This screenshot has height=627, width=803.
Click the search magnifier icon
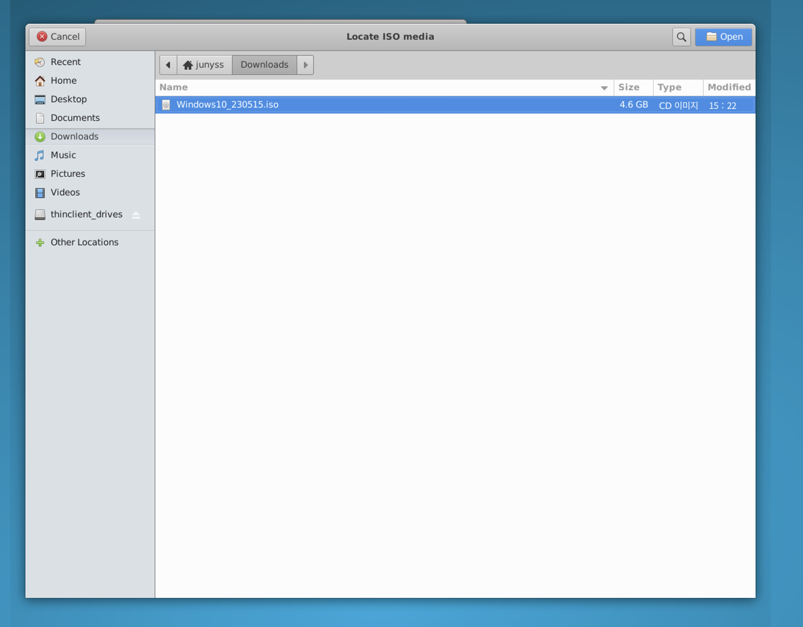[x=681, y=37]
